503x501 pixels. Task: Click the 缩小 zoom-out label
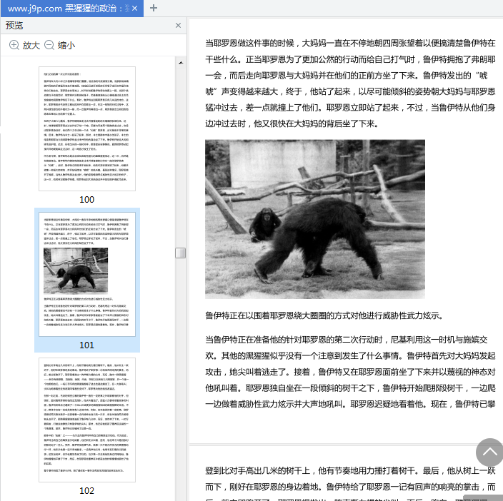(x=66, y=46)
